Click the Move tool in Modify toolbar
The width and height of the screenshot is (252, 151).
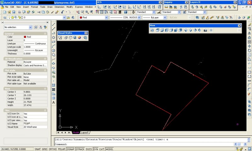(x=249, y=46)
